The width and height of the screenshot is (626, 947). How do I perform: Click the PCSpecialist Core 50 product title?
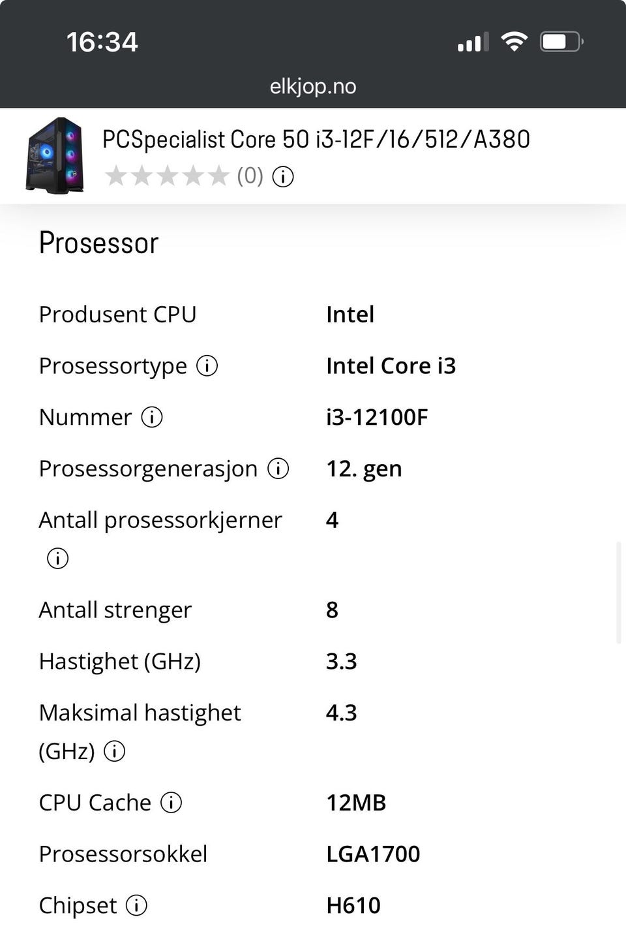[x=316, y=140]
